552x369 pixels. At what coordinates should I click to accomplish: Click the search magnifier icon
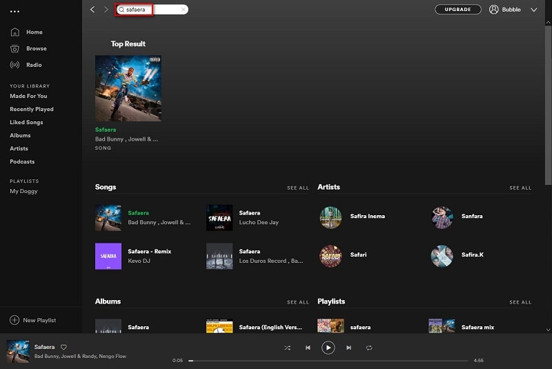coord(121,10)
